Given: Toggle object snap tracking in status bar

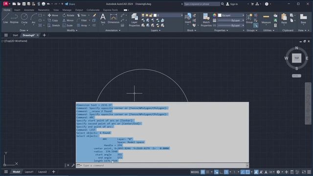Looking at the screenshot, I should (x=243, y=172).
